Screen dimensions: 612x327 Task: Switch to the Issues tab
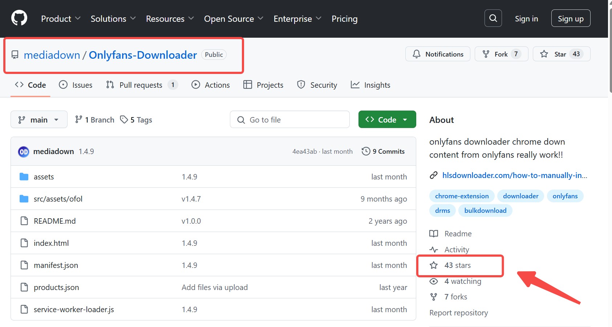coord(76,85)
